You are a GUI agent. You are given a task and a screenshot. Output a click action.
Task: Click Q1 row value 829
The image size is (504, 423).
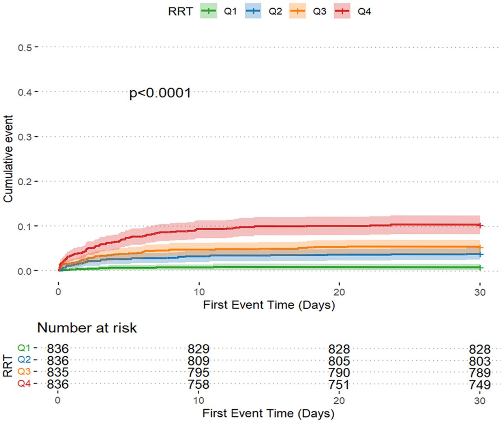(x=199, y=349)
